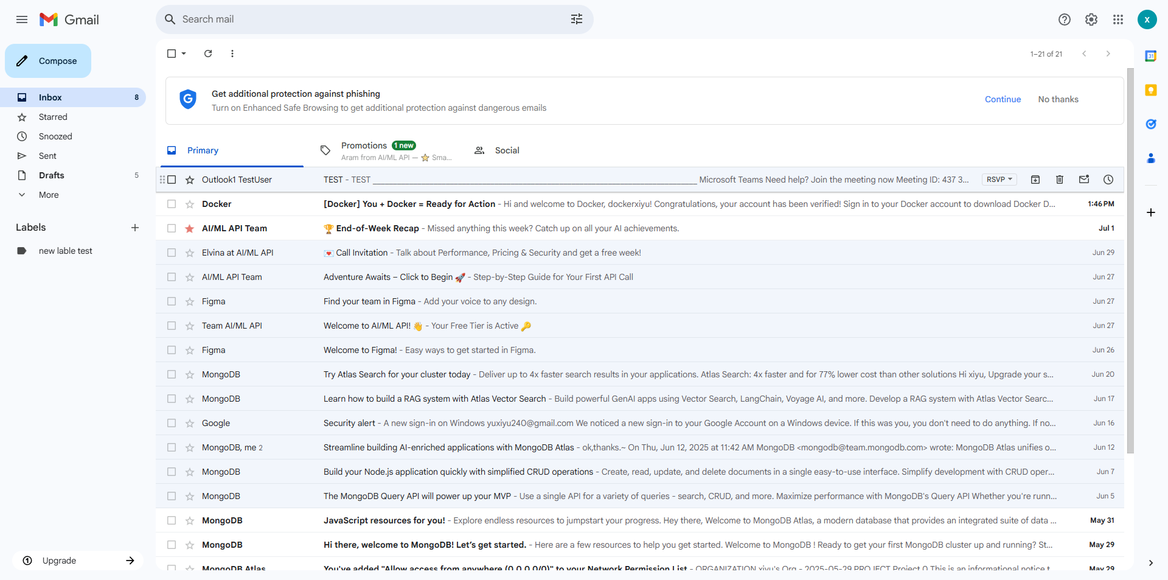Select the Docker email checkbox
Viewport: 1168px width, 580px height.
(172, 204)
